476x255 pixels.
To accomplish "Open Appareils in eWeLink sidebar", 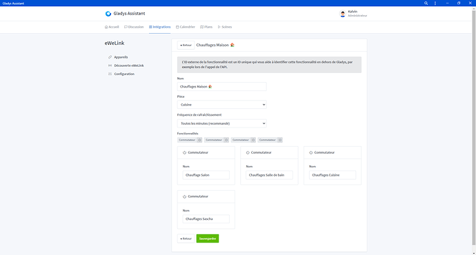I will click(x=121, y=57).
